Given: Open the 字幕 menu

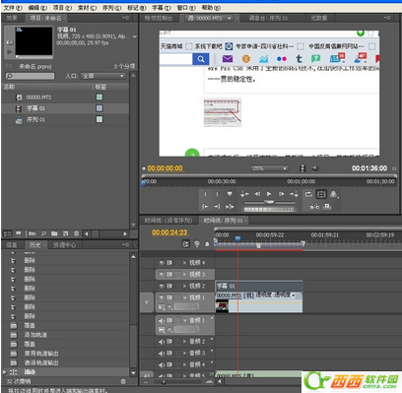Looking at the screenshot, I should point(162,8).
